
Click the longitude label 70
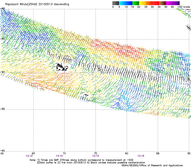tap(64, 153)
